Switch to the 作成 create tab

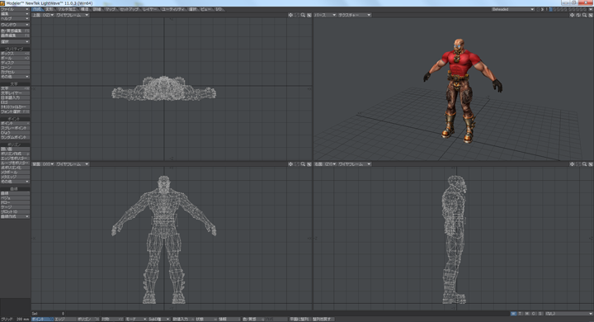(37, 9)
